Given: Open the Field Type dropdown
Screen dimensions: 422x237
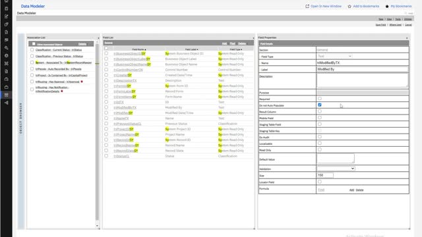Looking at the screenshot, I should (334, 56).
